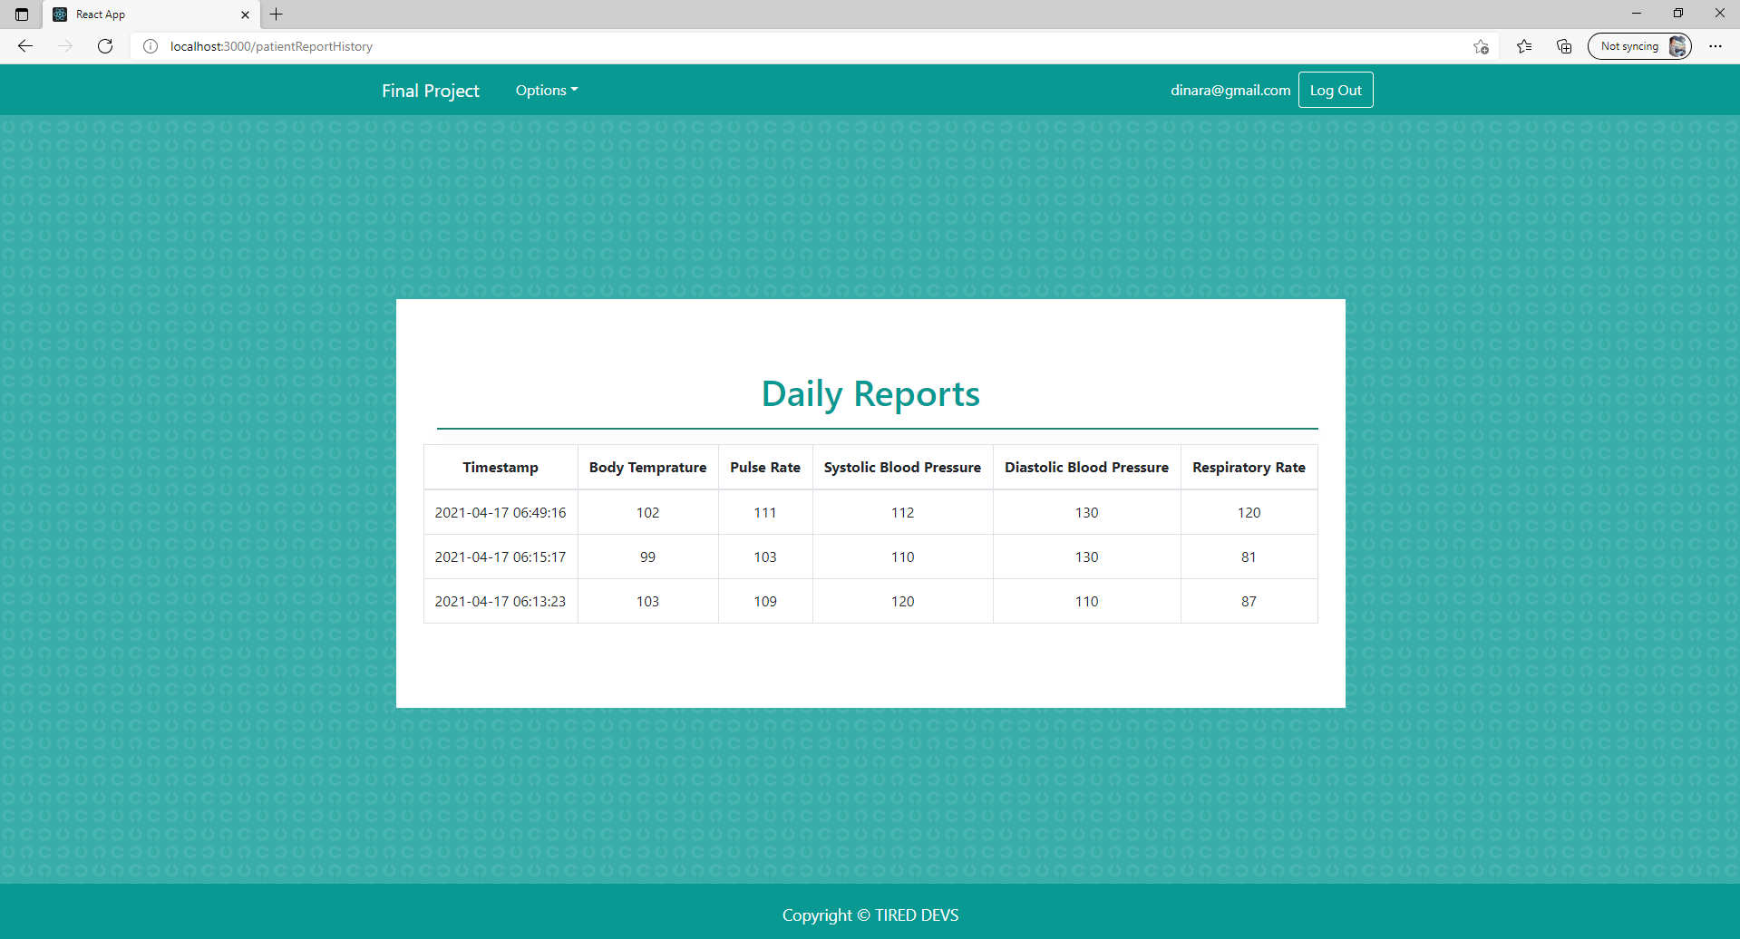1740x939 pixels.
Task: Open a new tab with plus icon
Action: coord(277,15)
